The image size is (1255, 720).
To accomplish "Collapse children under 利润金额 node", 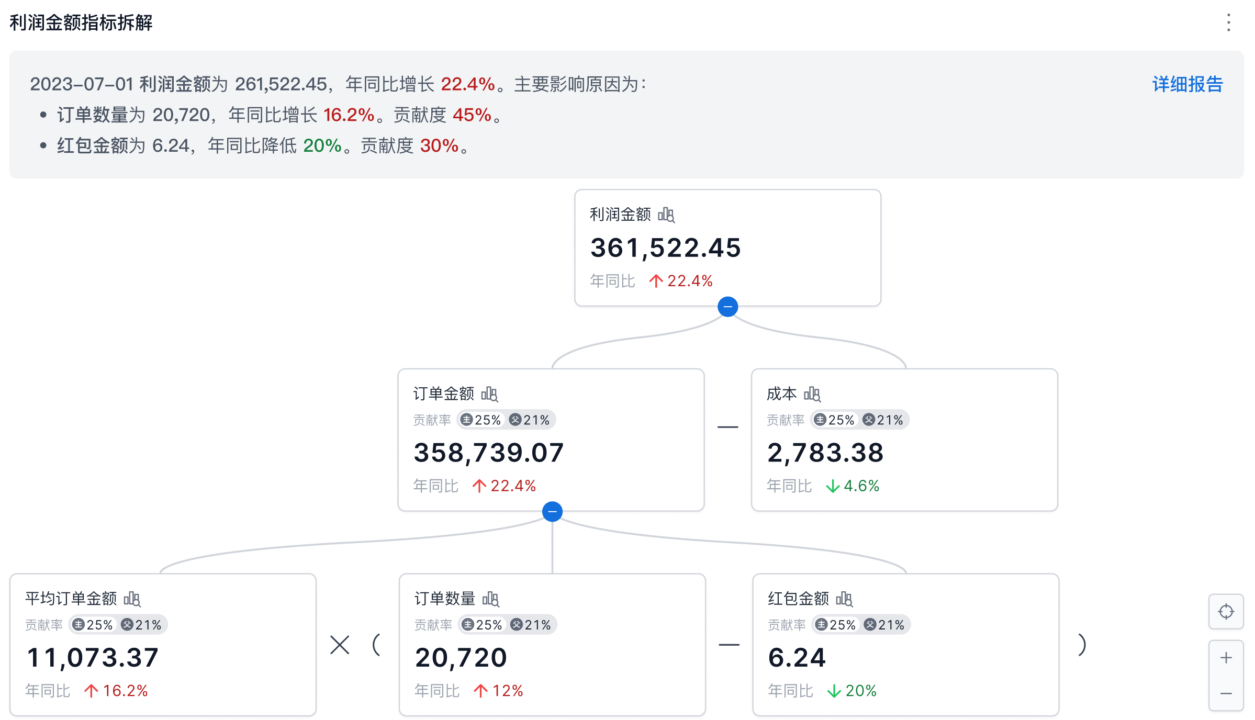I will click(727, 307).
